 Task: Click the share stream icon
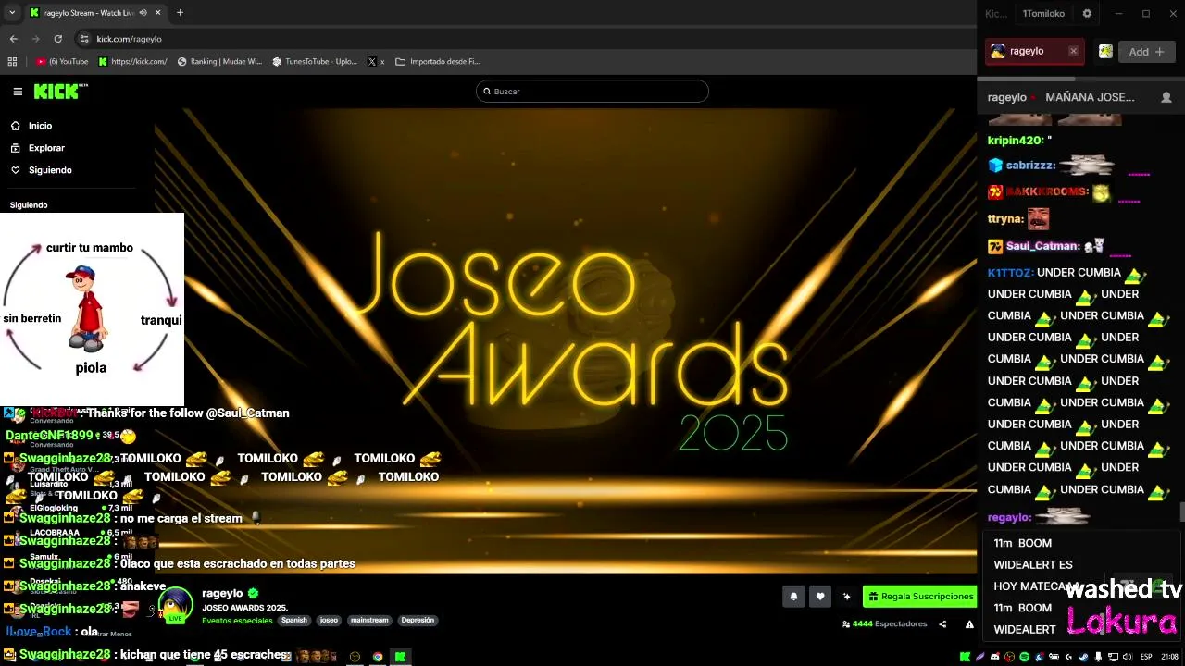942,624
